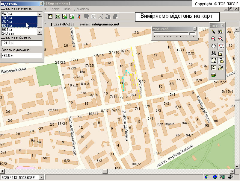This screenshot has height=181, width=240.
Task: Click the red line with database toolbar icon
Action: 72,16
